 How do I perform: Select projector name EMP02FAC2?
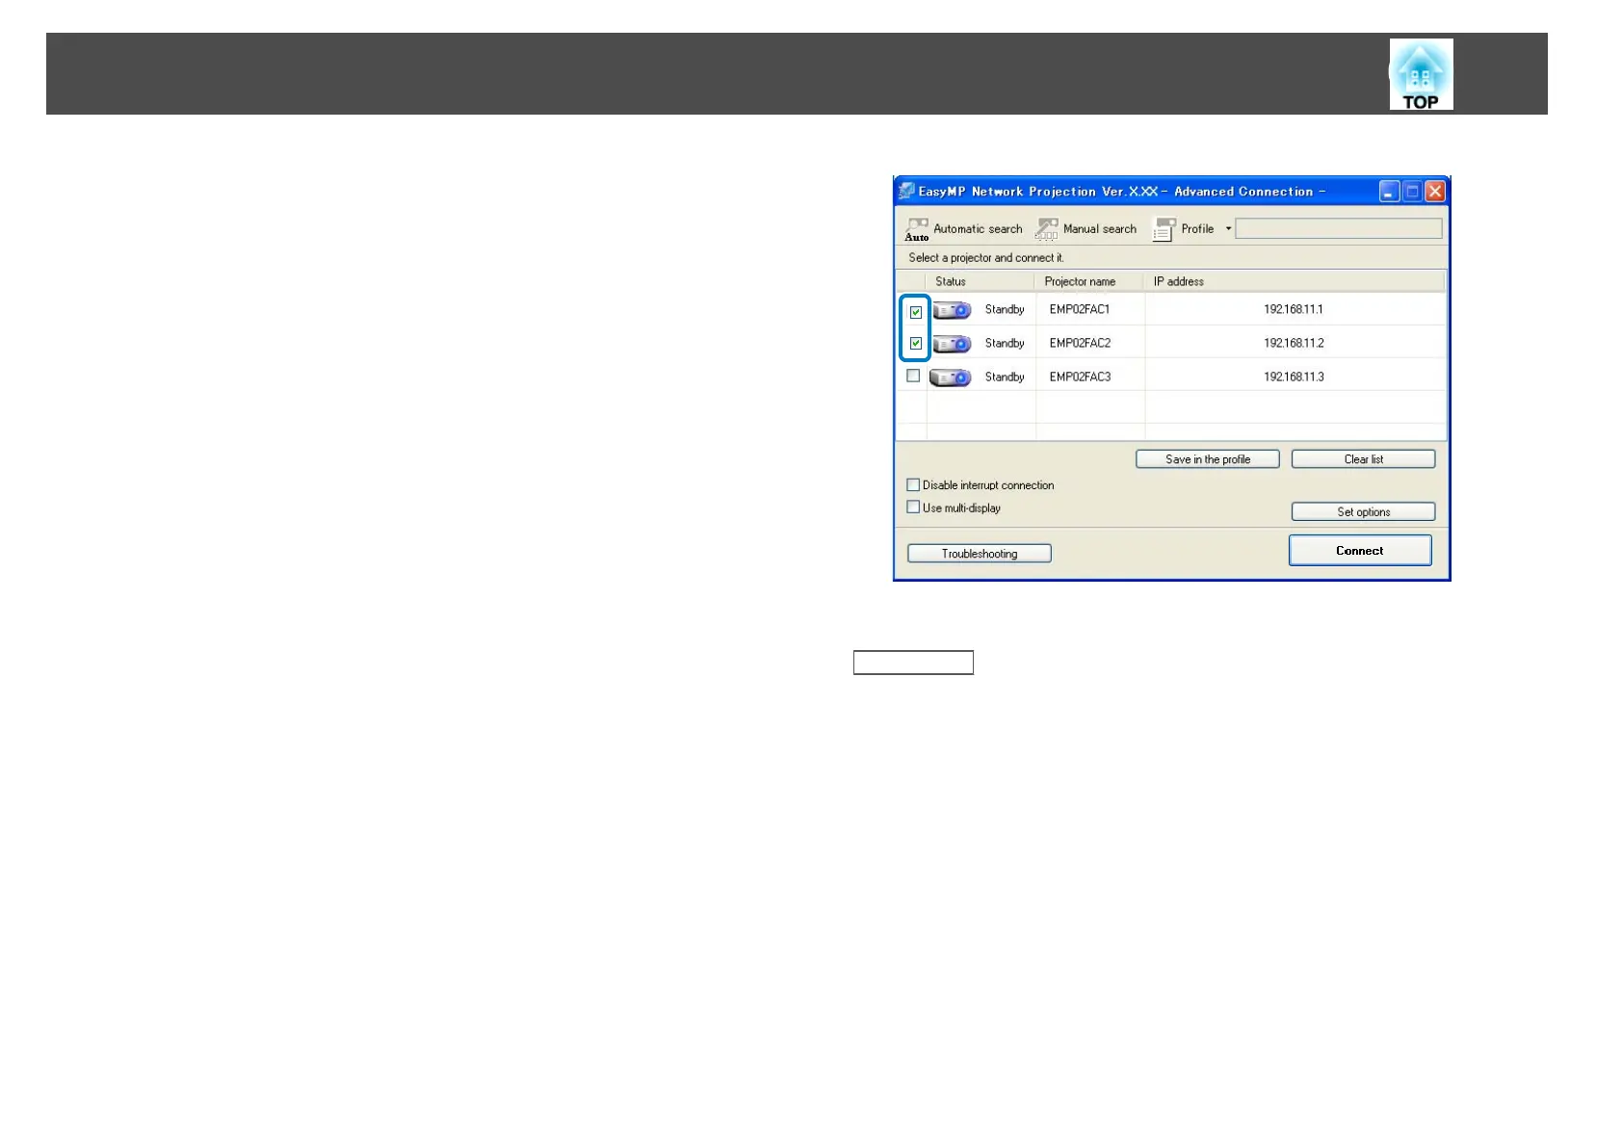coord(1080,343)
